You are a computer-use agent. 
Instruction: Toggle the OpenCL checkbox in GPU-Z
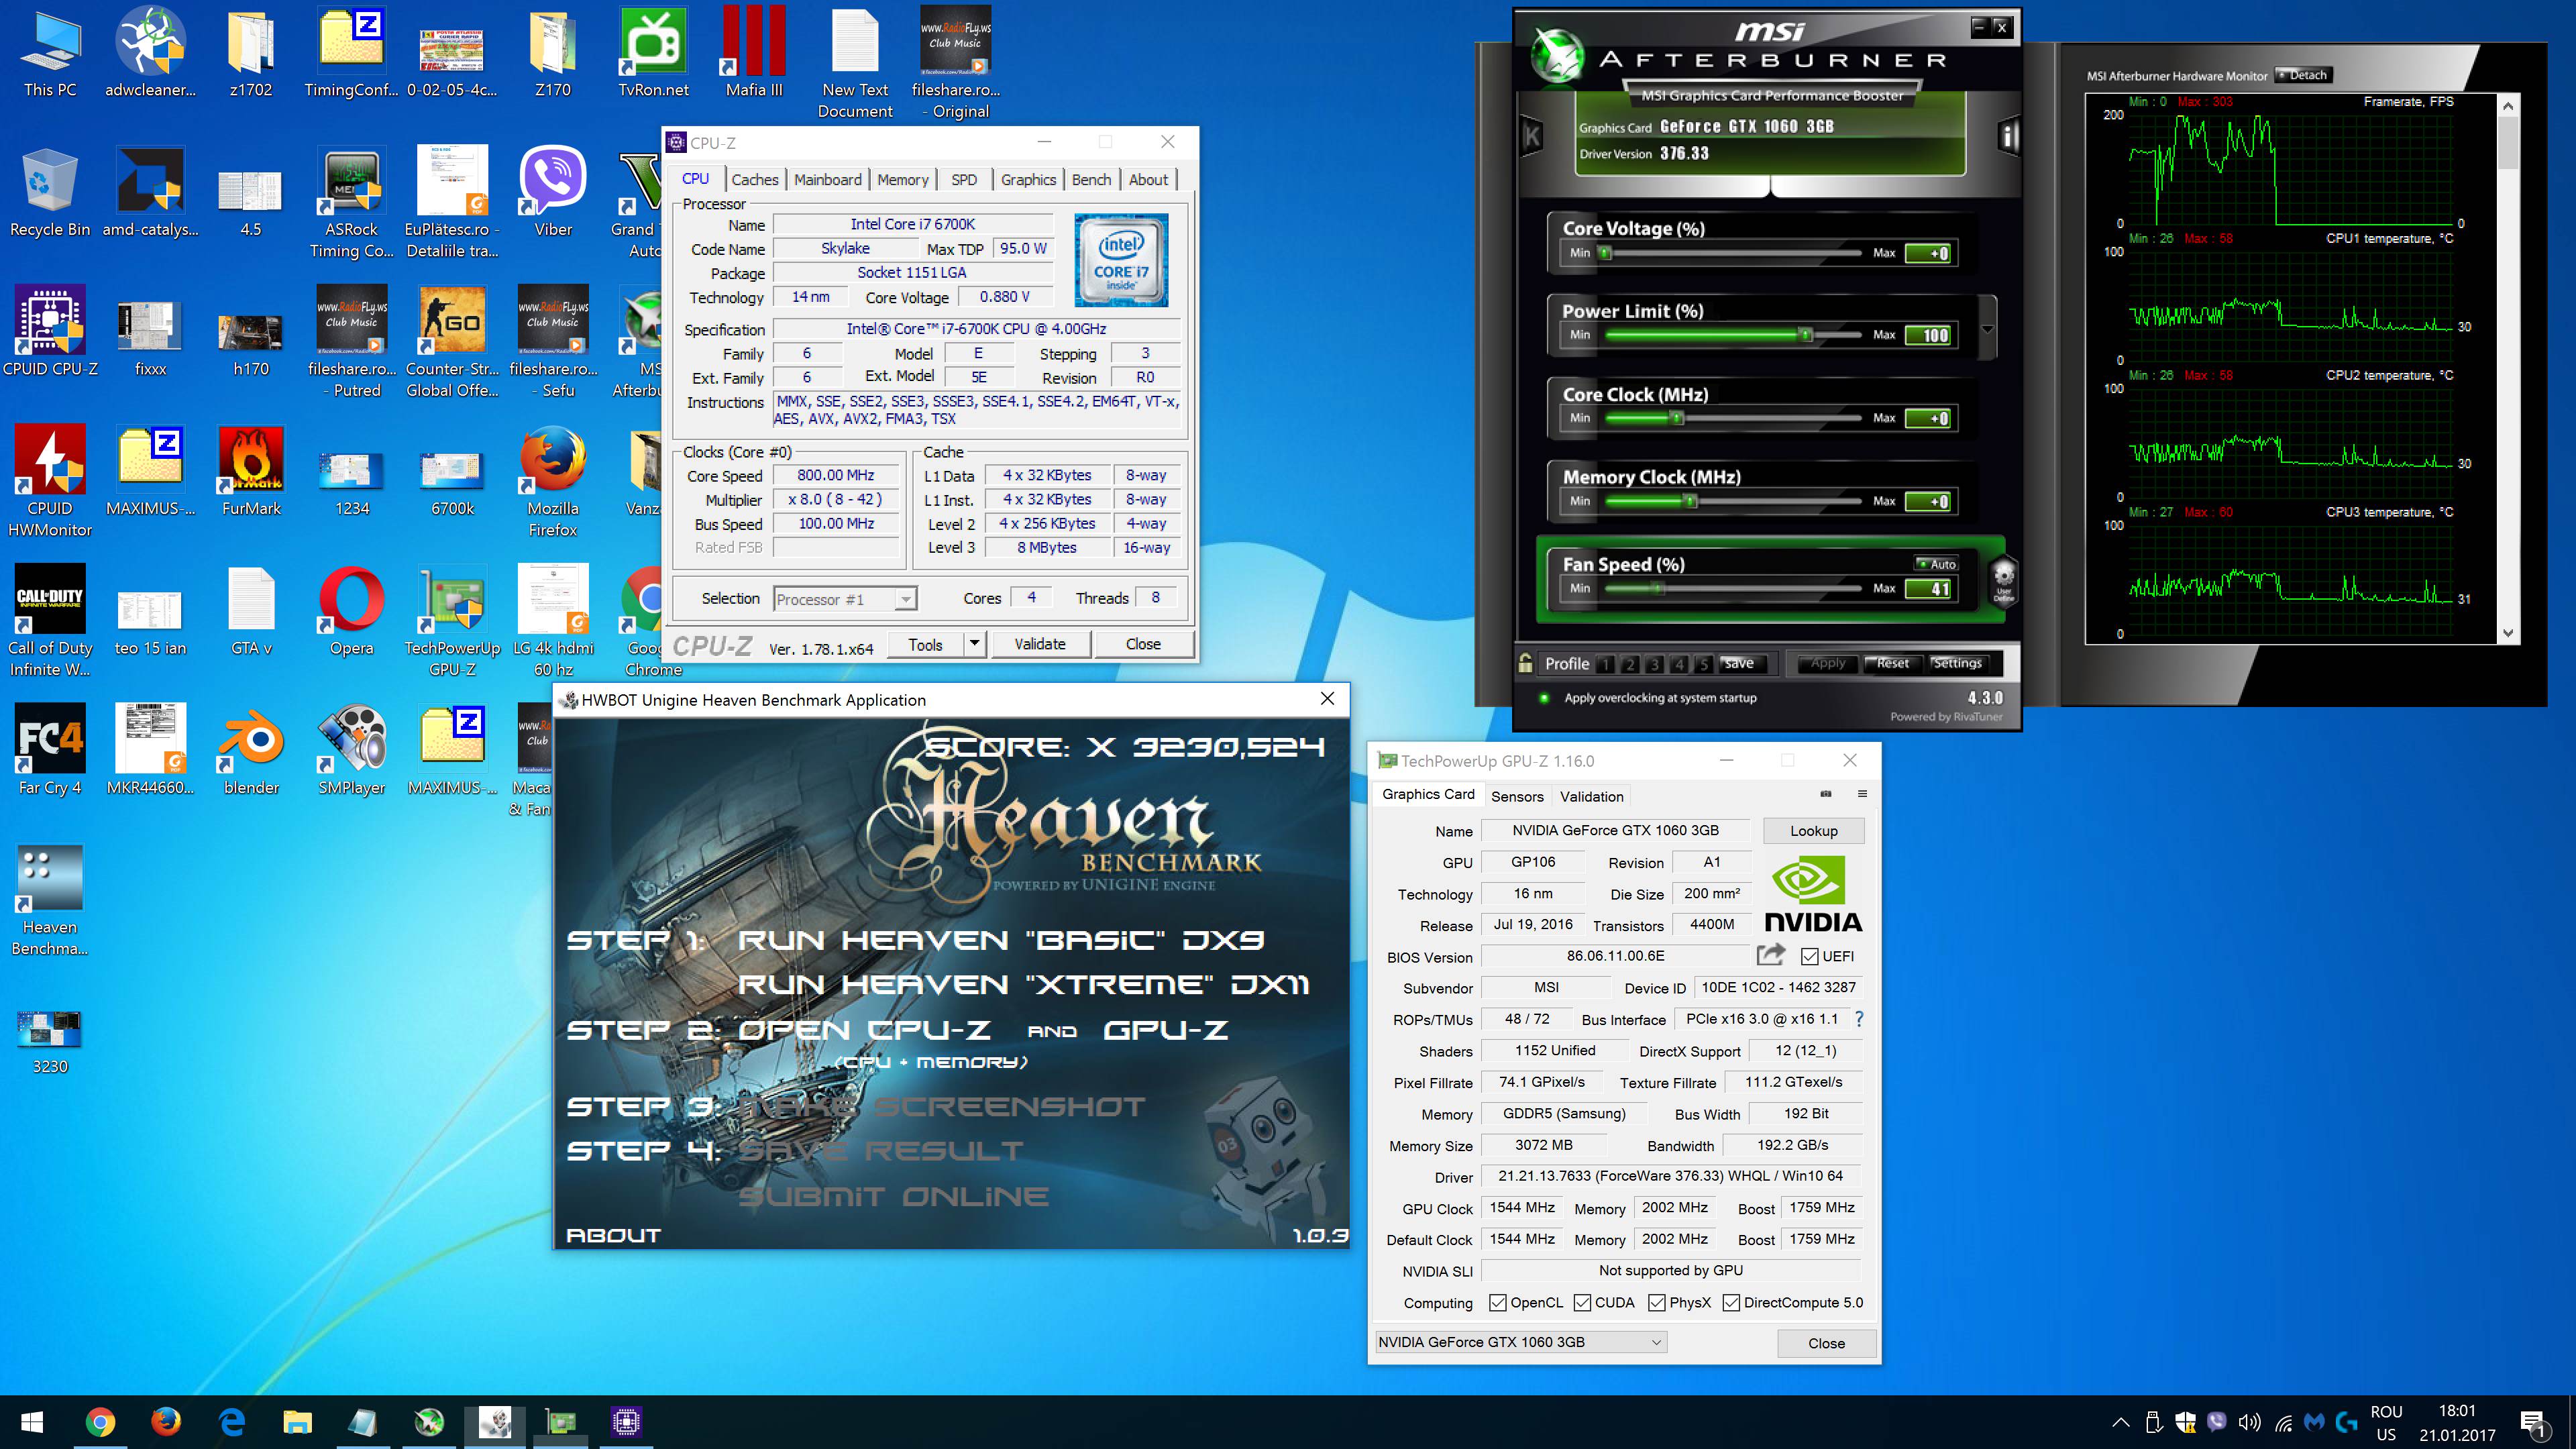coord(1497,1303)
